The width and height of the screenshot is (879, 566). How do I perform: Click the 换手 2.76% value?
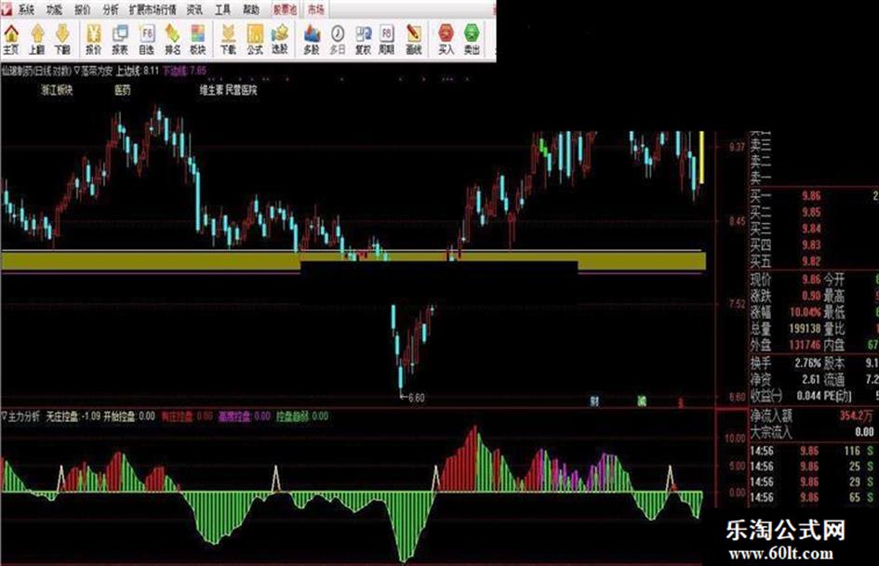[x=807, y=363]
